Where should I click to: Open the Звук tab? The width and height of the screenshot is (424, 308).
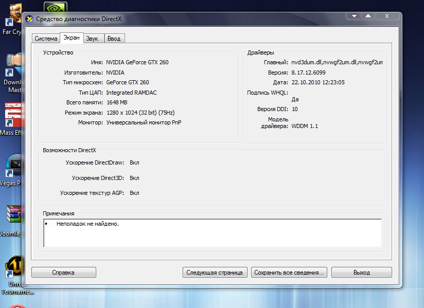pyautogui.click(x=92, y=39)
